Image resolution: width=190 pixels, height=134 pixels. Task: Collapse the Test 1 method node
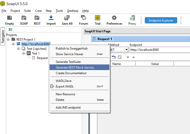tap(23, 53)
